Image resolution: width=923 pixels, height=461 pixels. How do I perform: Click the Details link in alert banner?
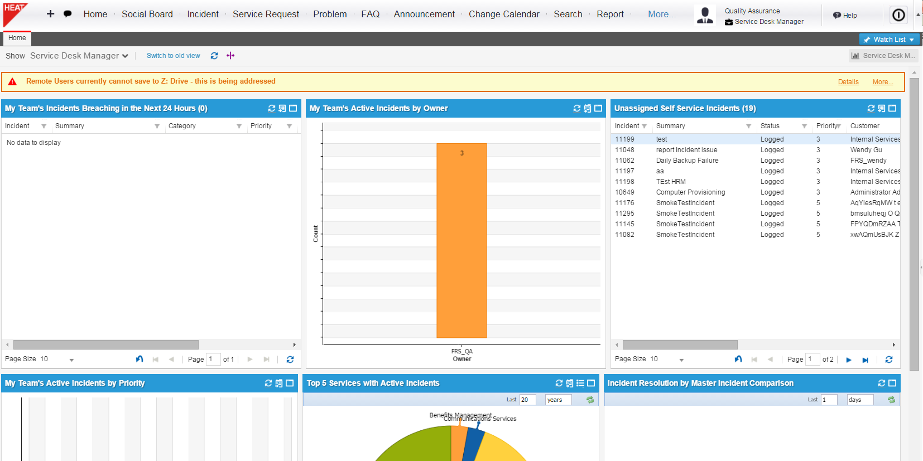(848, 82)
